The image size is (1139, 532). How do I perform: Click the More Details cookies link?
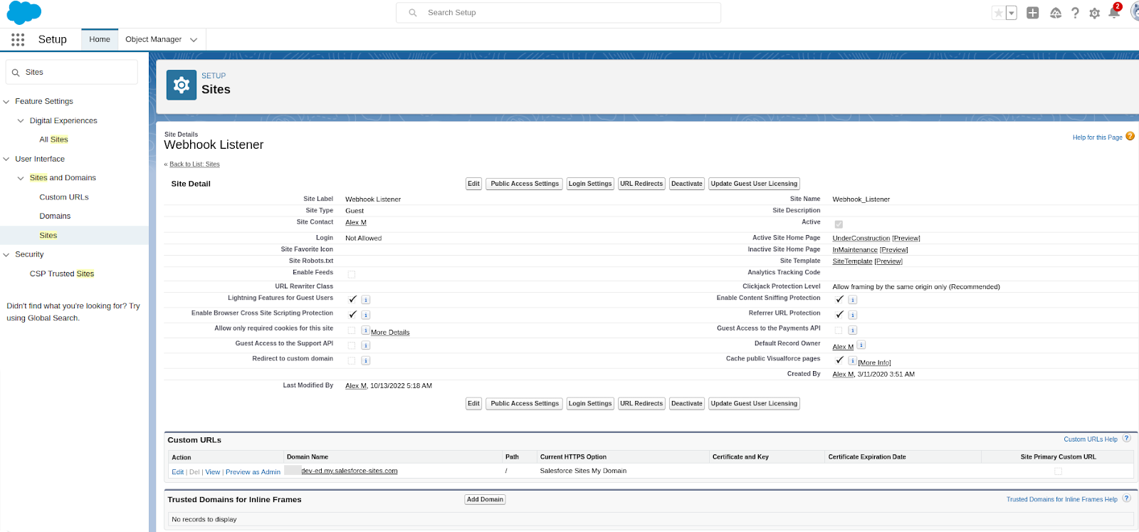tap(390, 333)
